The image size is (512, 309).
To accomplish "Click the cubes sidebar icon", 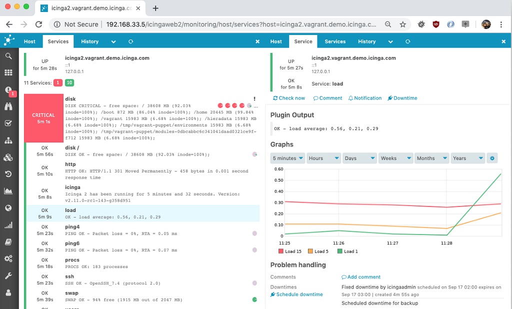I will pos(8,157).
